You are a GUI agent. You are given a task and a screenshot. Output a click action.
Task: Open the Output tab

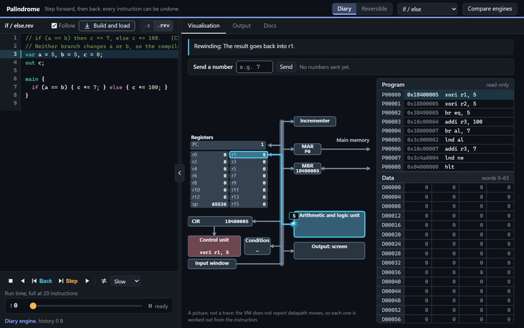click(x=242, y=25)
